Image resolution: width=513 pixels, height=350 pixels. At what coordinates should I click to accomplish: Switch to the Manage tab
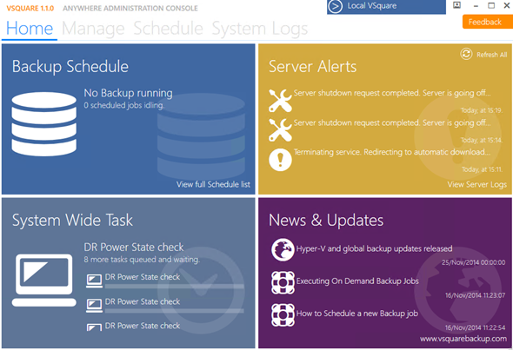click(93, 29)
